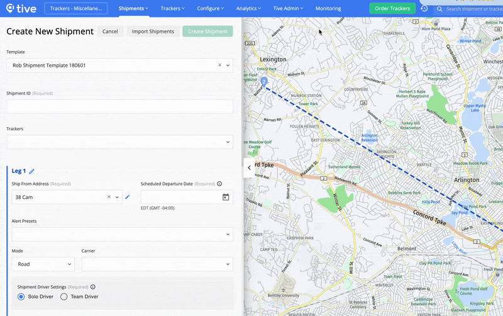Click the Scheduled Departure Date info icon
This screenshot has height=316, width=503.
pyautogui.click(x=219, y=184)
